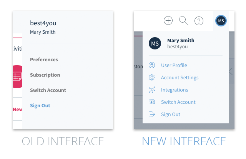The image size is (246, 159).
Task: Click blue Sign Out link in old interface
Action: pos(40,106)
